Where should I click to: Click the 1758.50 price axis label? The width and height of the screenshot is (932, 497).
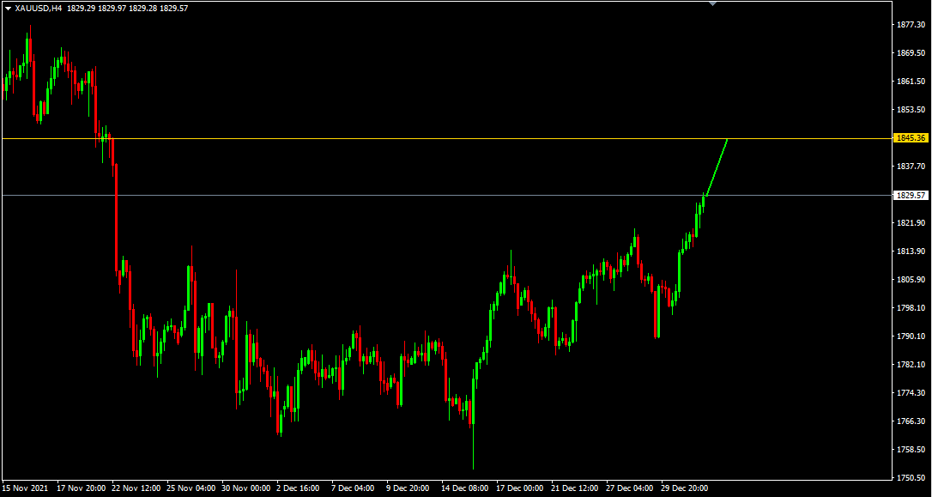[x=911, y=449]
